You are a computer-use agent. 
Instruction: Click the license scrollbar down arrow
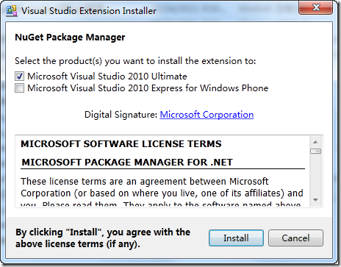(x=315, y=200)
